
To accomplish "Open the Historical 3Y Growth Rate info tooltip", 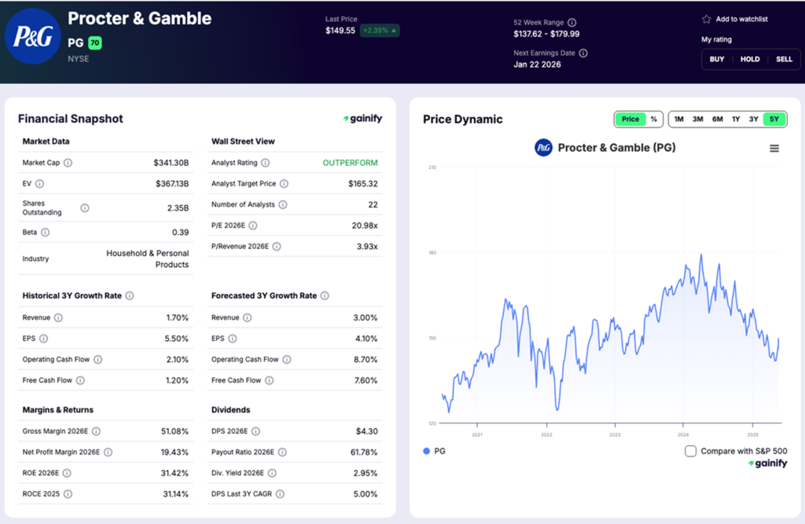I will (x=130, y=295).
